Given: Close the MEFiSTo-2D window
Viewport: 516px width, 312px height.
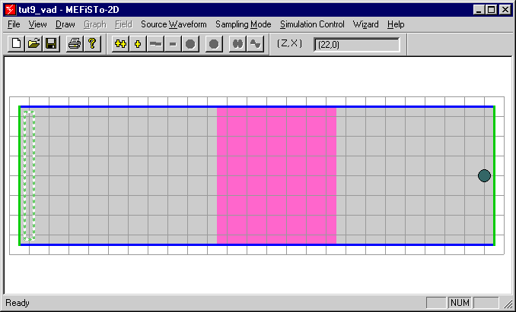Looking at the screenshot, I should click(505, 10).
